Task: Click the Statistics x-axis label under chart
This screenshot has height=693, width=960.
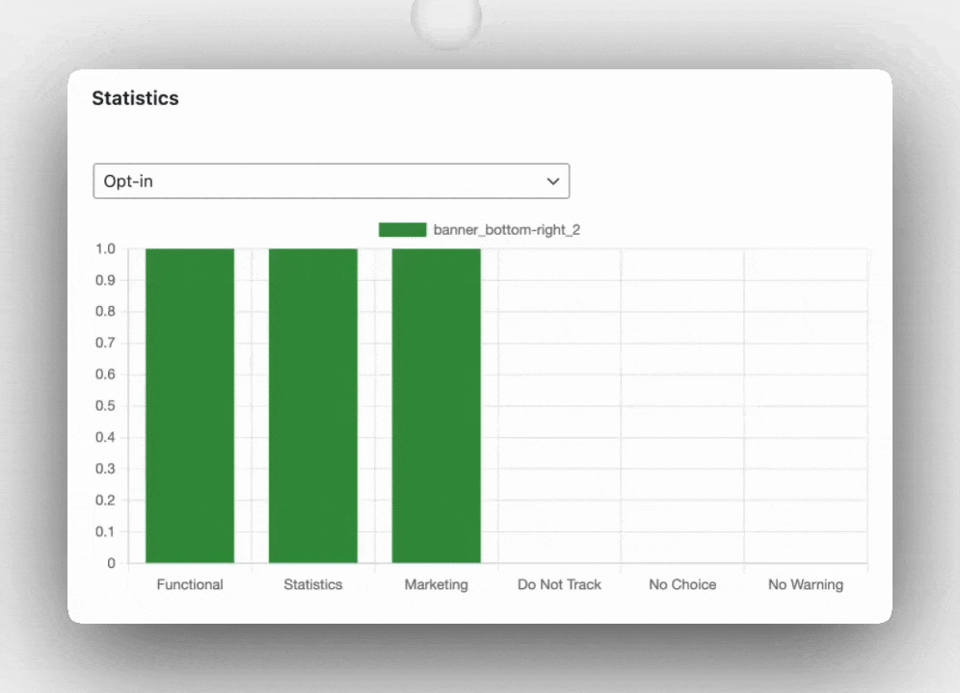Action: [x=313, y=584]
